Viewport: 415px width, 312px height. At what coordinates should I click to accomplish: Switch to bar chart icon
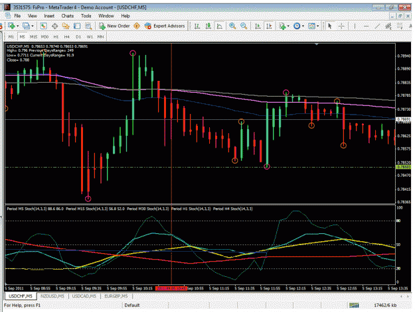coord(197,26)
